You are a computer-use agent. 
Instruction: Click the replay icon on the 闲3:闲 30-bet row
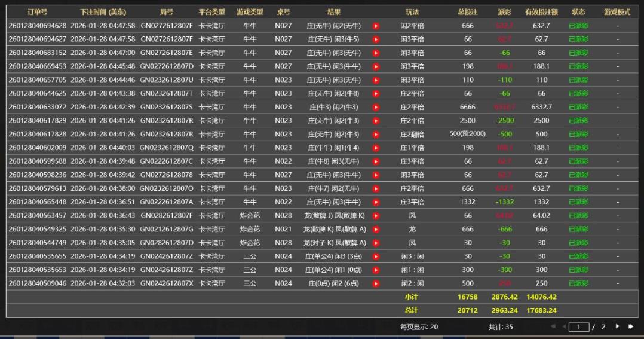tap(376, 256)
